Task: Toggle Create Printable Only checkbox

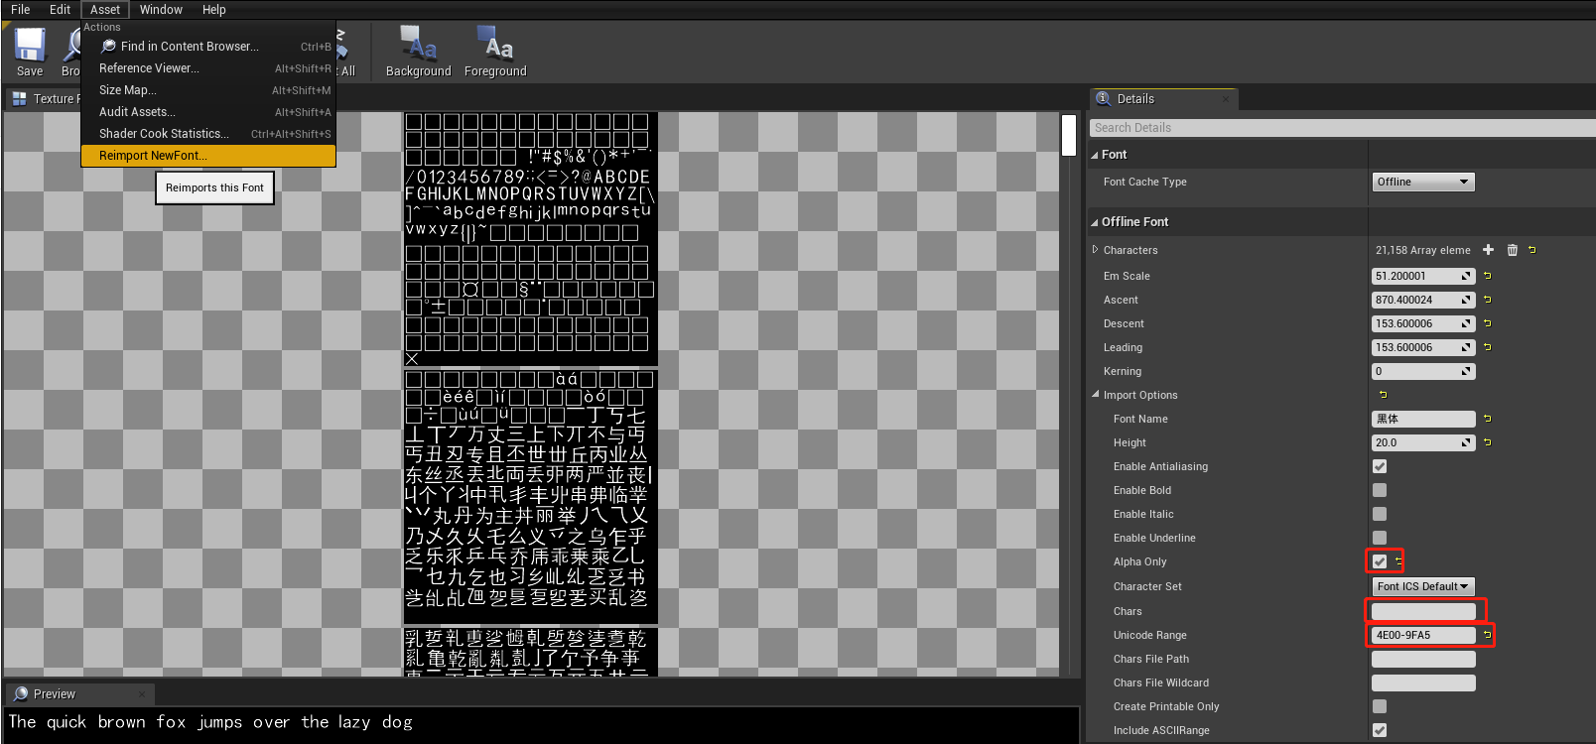Action: click(1380, 706)
